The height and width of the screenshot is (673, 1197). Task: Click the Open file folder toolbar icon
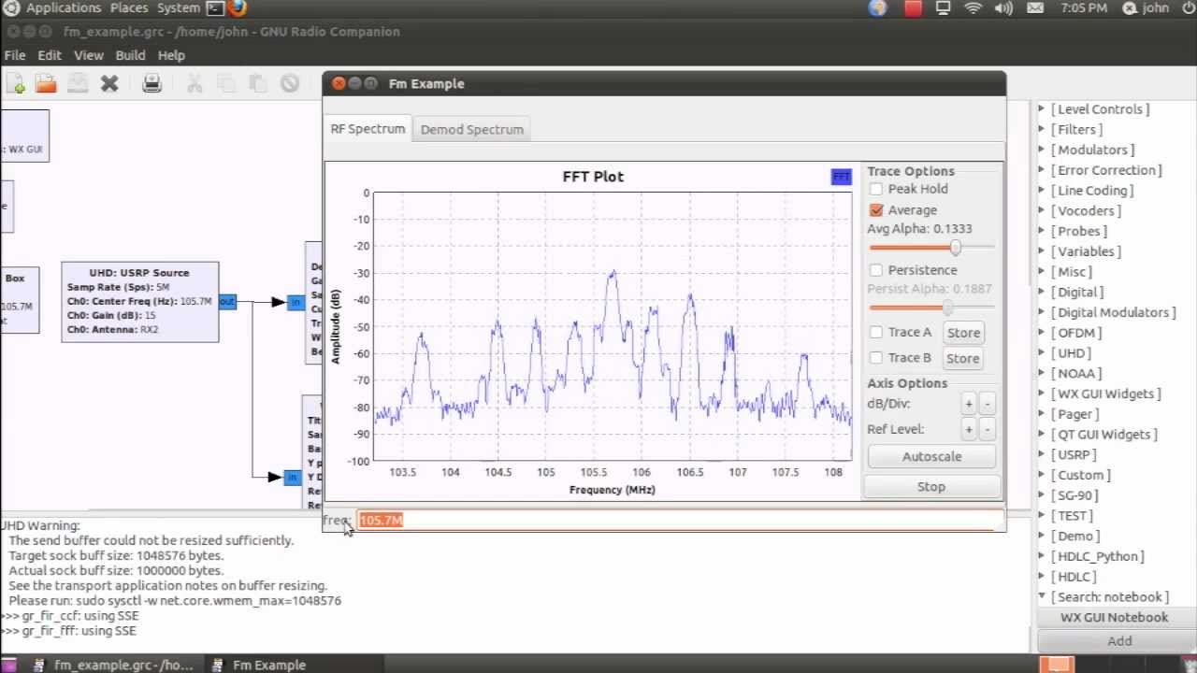pos(46,84)
